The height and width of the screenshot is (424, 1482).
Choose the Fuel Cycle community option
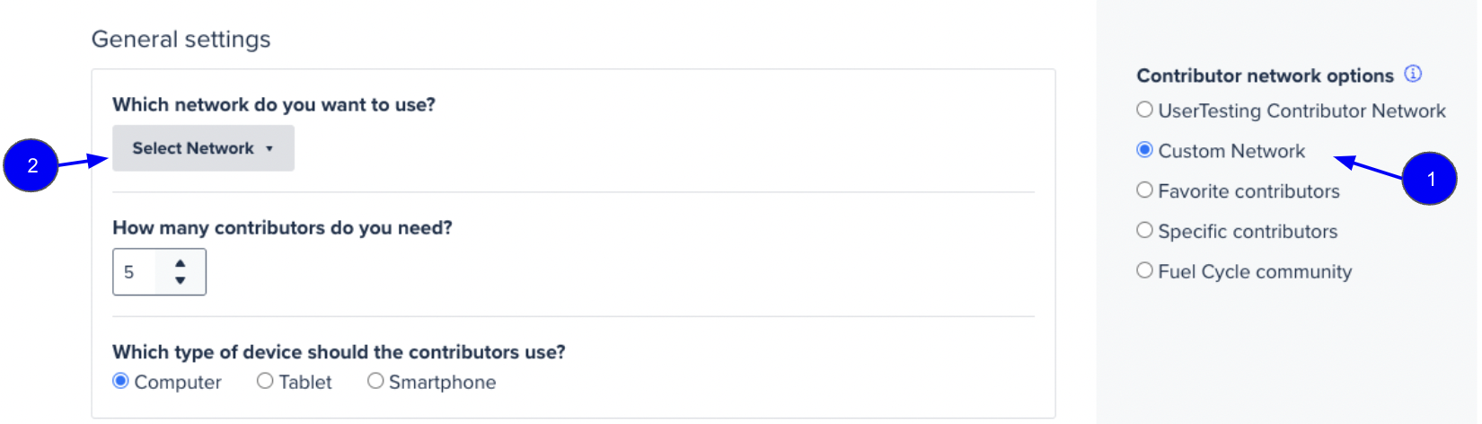click(1144, 270)
